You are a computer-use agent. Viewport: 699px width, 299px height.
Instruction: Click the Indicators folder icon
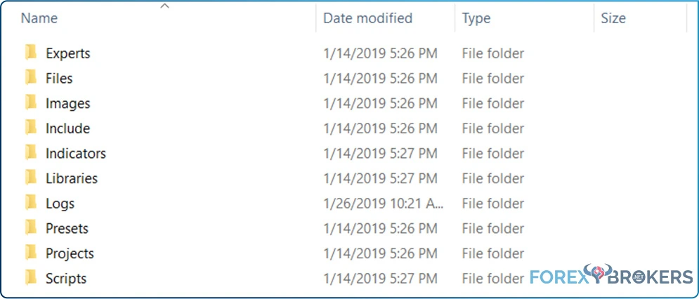pyautogui.click(x=31, y=153)
